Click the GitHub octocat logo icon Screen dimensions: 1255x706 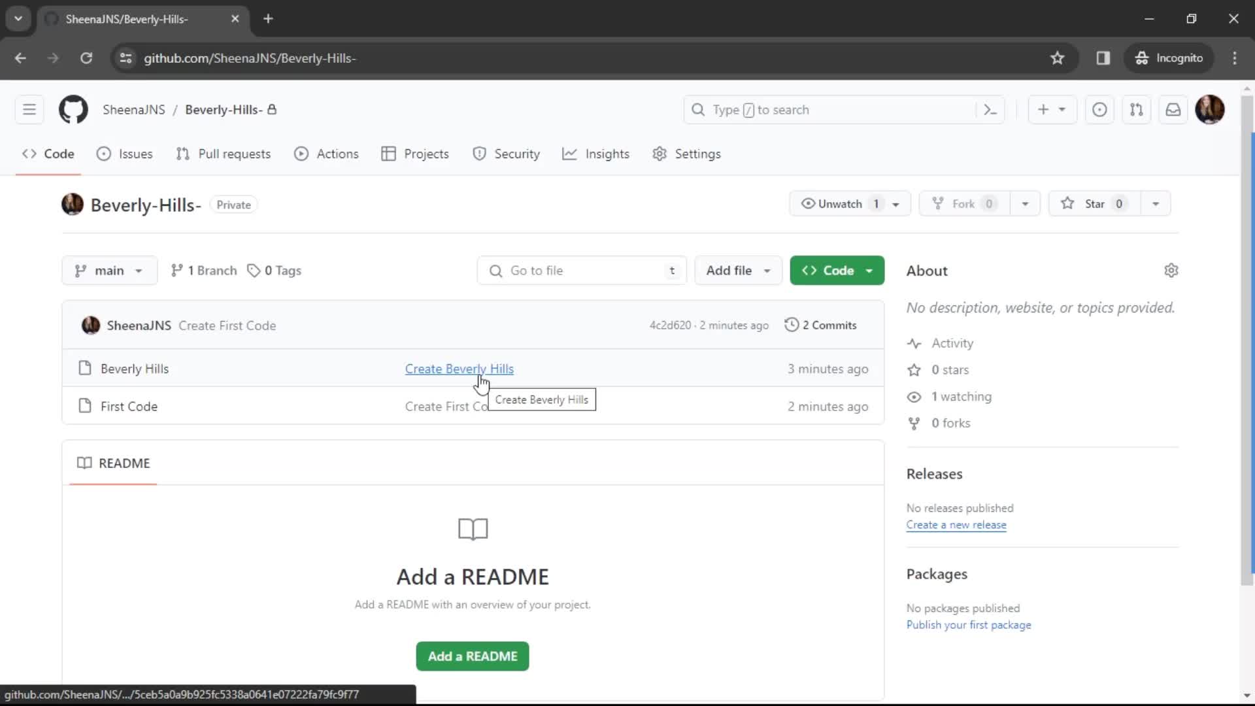tap(73, 109)
